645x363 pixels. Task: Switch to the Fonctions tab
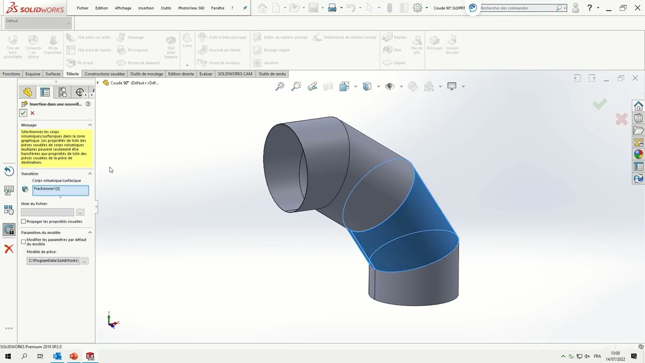(x=11, y=74)
